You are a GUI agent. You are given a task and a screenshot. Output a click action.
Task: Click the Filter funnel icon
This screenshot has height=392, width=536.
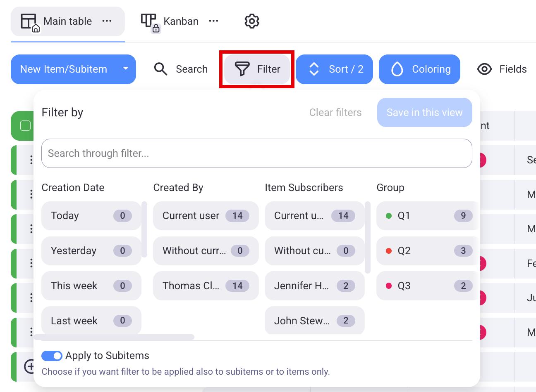242,69
